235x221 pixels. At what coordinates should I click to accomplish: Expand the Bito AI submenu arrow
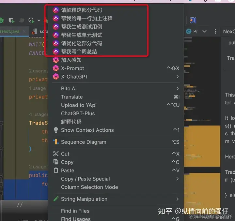(178, 89)
